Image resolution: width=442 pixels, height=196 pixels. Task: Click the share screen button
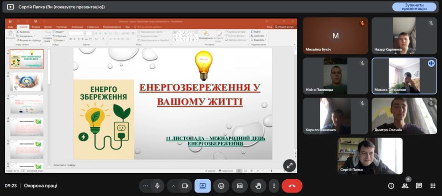(202, 186)
